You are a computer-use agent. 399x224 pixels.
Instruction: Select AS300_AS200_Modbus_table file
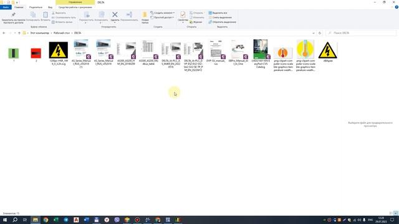pos(148,52)
